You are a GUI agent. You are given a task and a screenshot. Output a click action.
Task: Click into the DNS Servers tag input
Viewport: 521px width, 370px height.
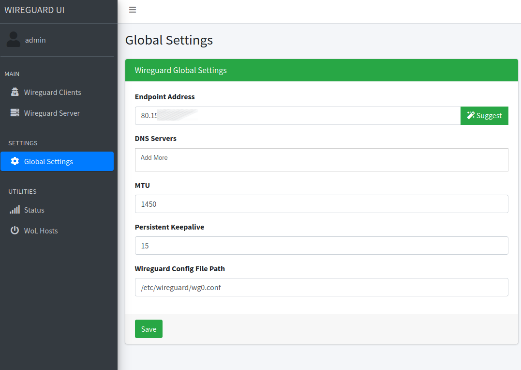pos(321,159)
